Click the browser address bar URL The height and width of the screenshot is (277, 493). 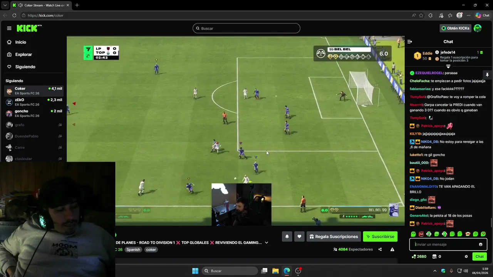(x=45, y=15)
